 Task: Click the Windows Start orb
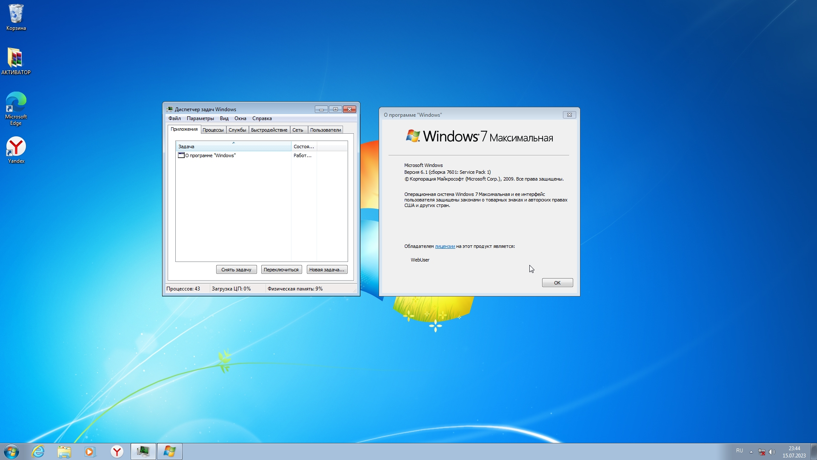[x=11, y=451]
